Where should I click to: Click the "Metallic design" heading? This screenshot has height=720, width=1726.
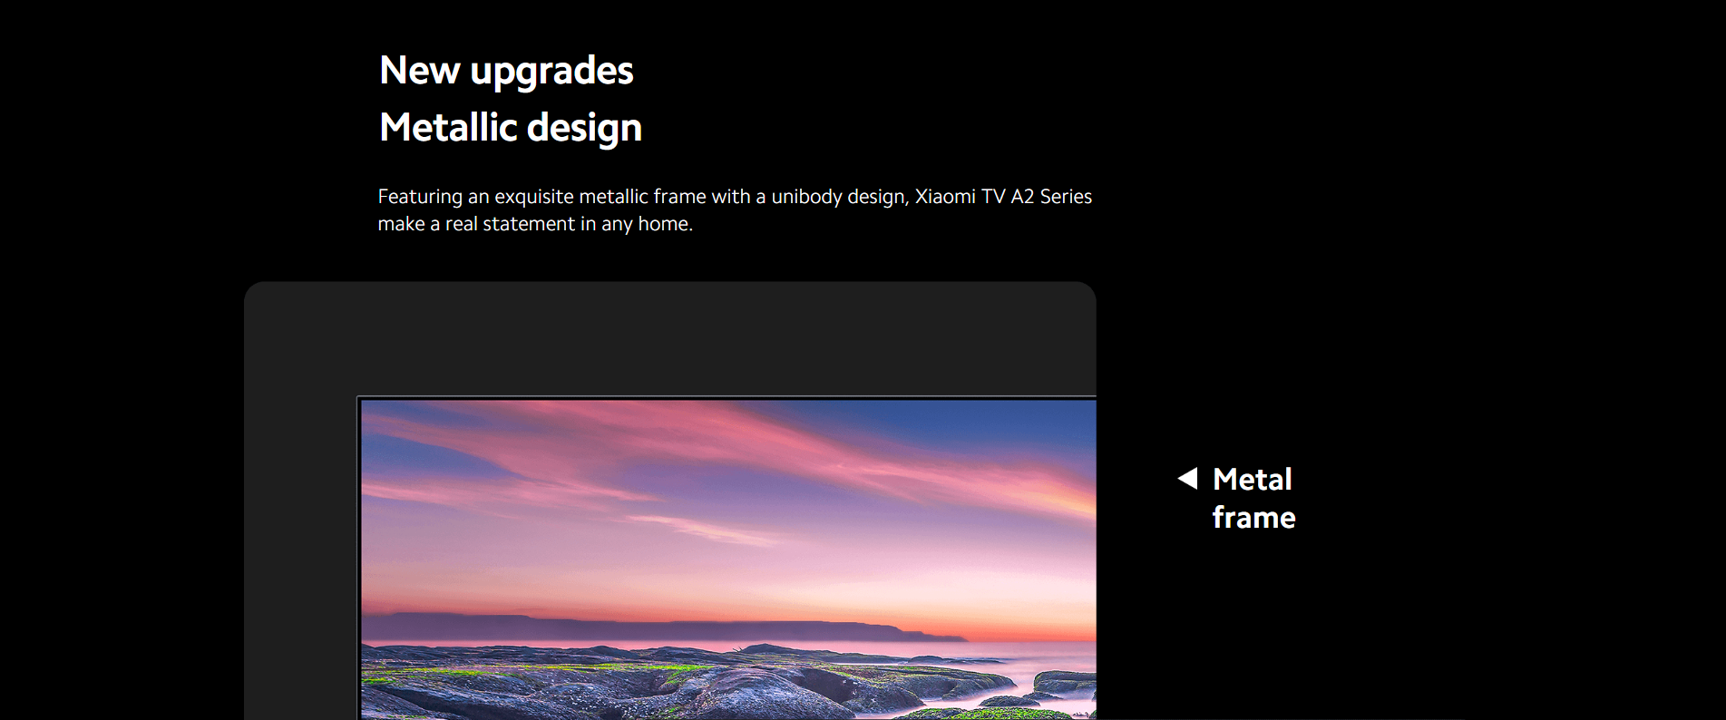511,127
